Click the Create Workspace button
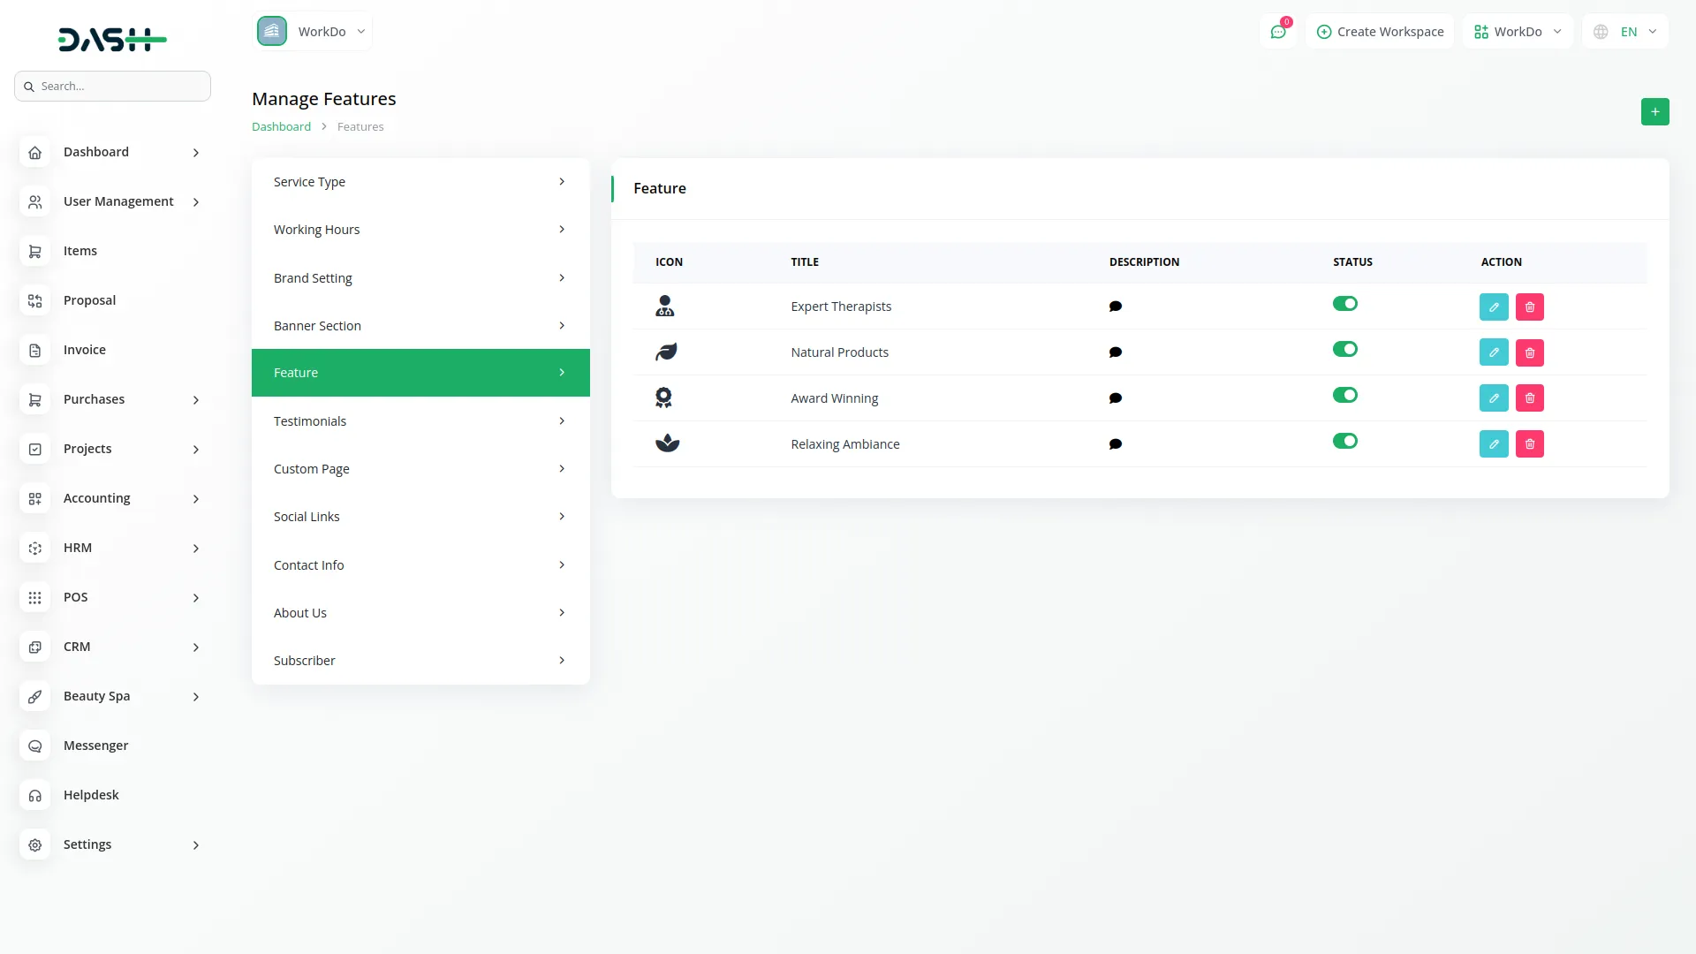Viewport: 1696px width, 954px height. coord(1380,32)
